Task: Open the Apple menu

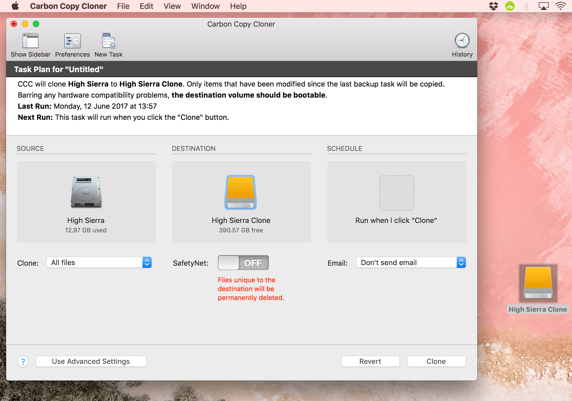Action: pyautogui.click(x=15, y=6)
